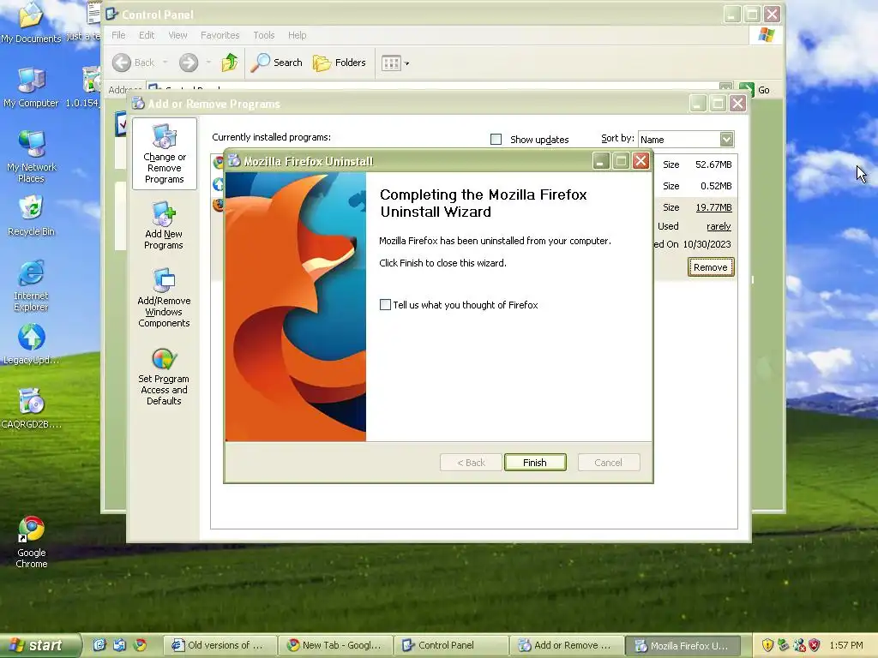Select Change or Remove Programs sidebar icon
Screen dimensions: 878x658
(164, 154)
